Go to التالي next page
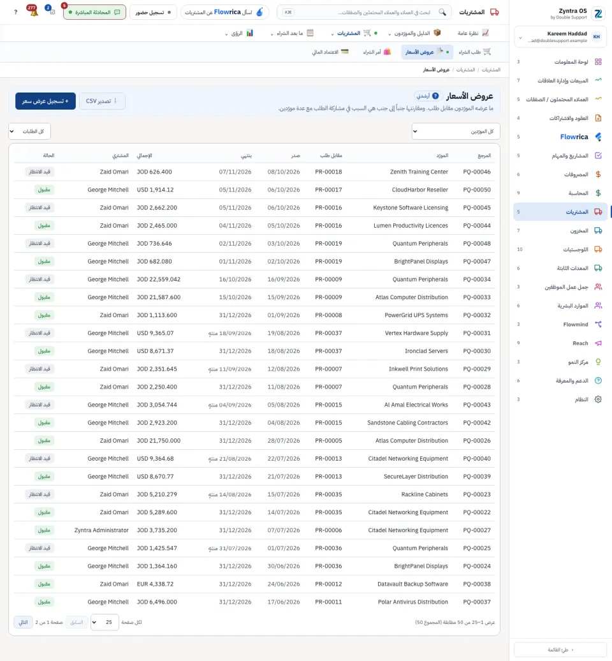 click(23, 622)
